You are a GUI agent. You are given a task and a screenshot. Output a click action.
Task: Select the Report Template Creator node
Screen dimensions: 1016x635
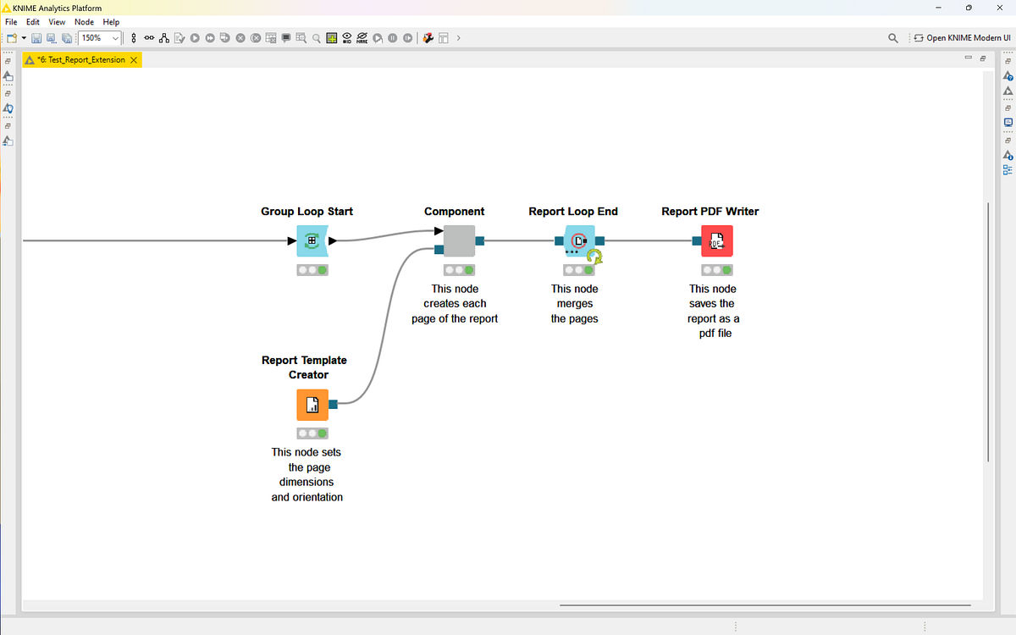coord(312,405)
